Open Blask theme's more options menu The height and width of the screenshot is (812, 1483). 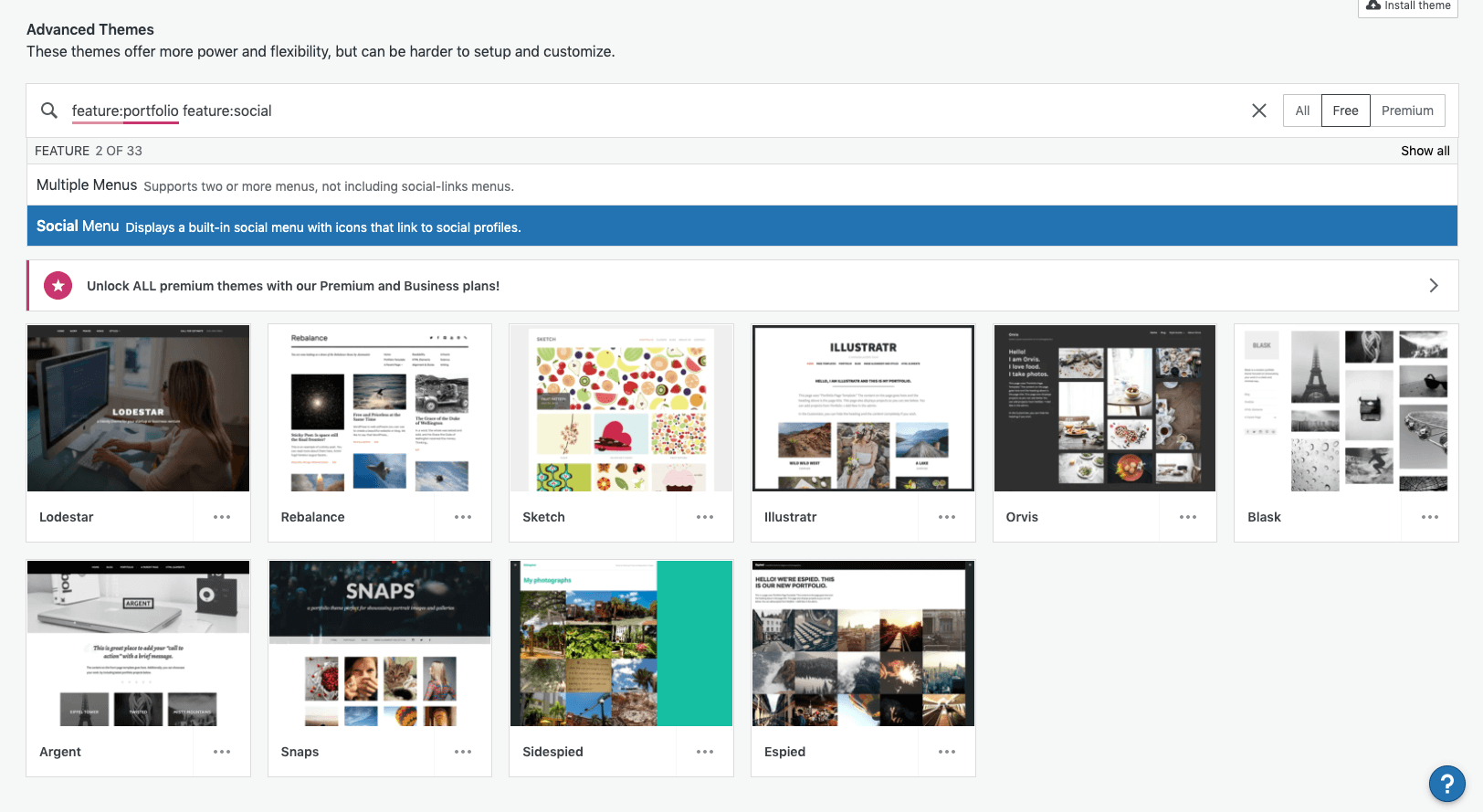tap(1429, 517)
